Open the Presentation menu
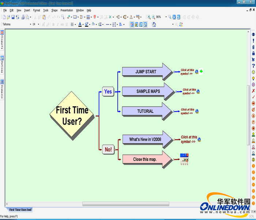 (67, 10)
